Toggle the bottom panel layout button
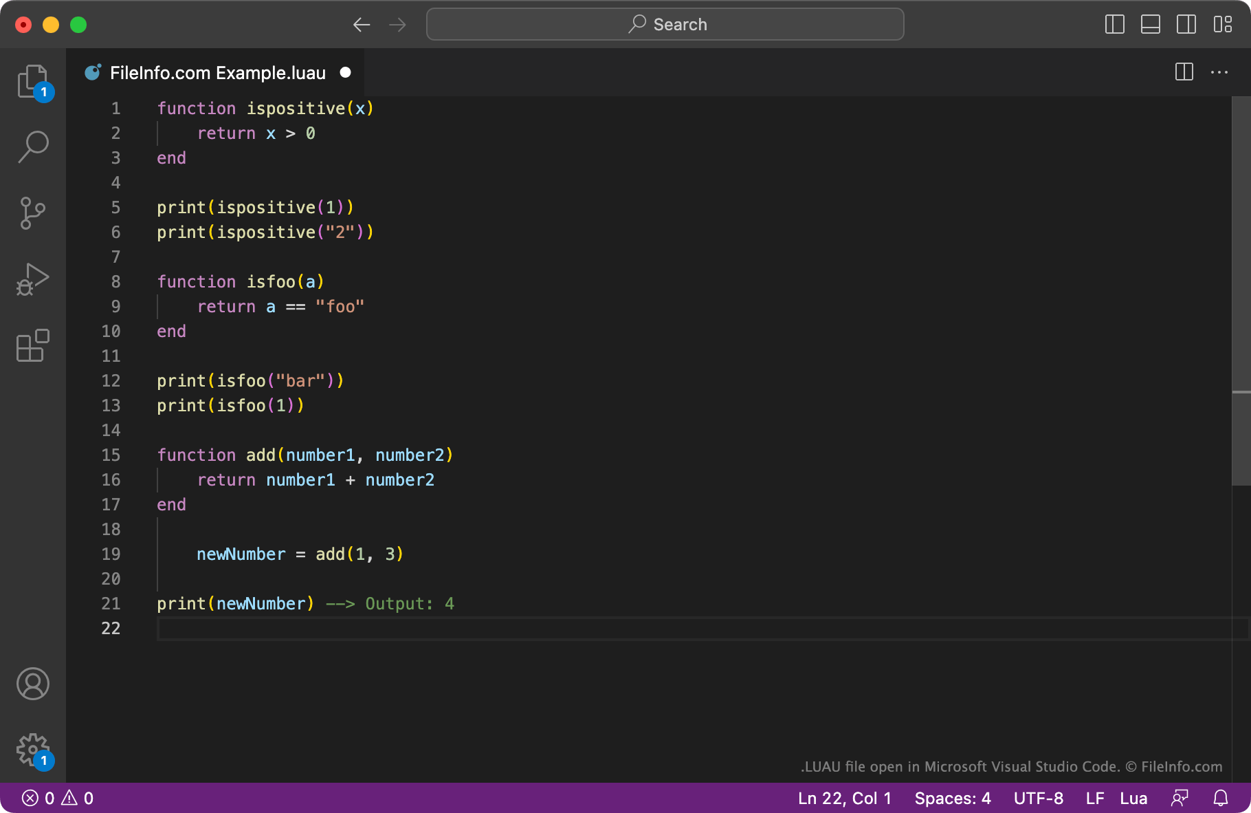The image size is (1251, 813). tap(1150, 25)
